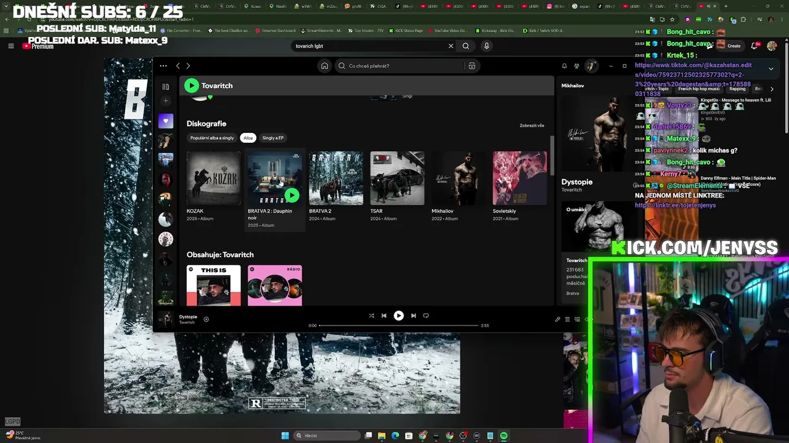Open YouTube hamburger guide menu
Image resolution: width=789 pixels, height=443 pixels.
pyautogui.click(x=10, y=46)
